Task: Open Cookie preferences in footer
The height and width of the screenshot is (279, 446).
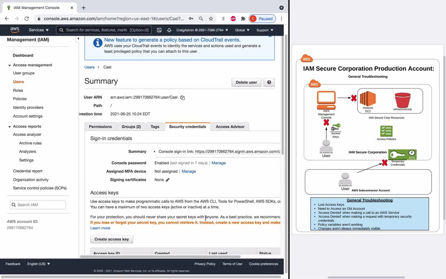Action: [263, 264]
